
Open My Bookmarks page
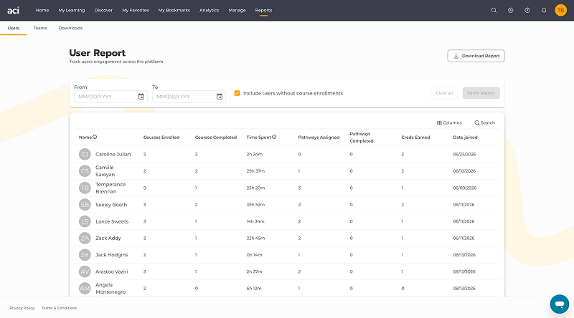(x=174, y=10)
